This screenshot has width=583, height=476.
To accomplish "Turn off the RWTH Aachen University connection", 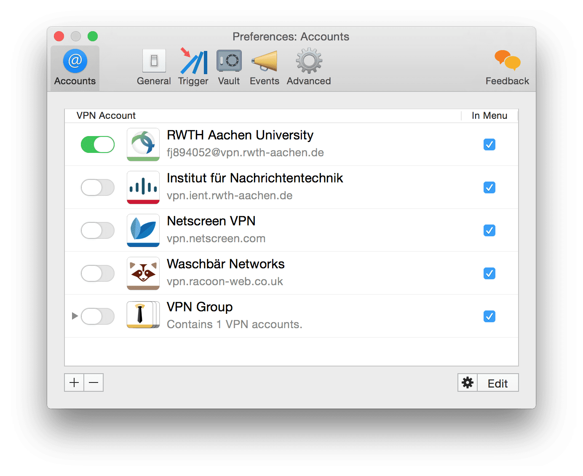I will 98,144.
